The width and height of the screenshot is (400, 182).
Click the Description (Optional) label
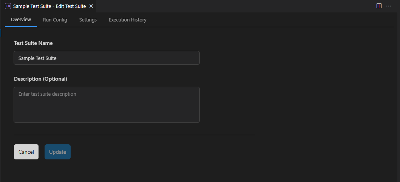(x=40, y=79)
